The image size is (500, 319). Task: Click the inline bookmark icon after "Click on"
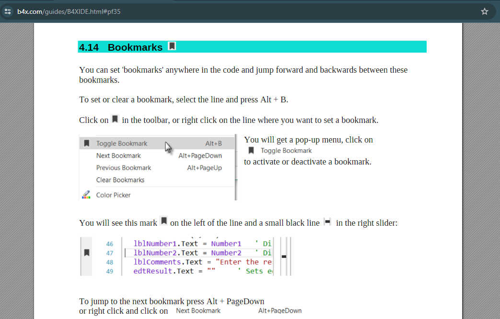click(115, 119)
